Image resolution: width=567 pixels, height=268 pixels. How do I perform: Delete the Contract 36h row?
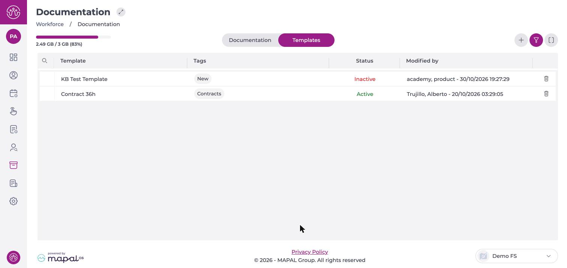(x=546, y=94)
